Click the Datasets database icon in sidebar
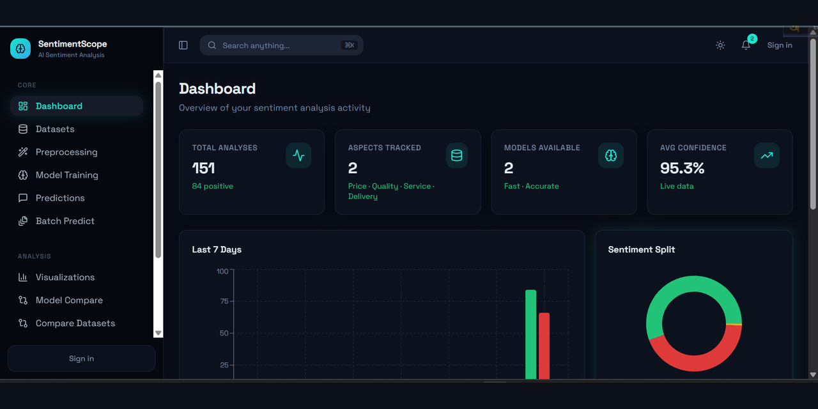 23,129
